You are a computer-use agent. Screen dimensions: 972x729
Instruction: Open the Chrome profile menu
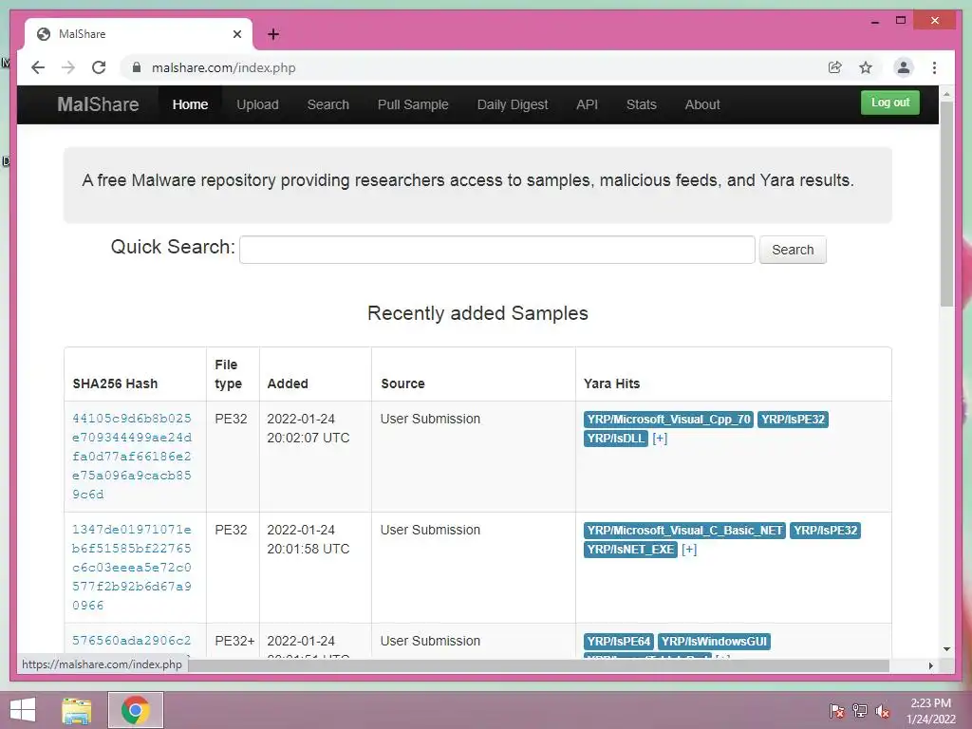(904, 67)
